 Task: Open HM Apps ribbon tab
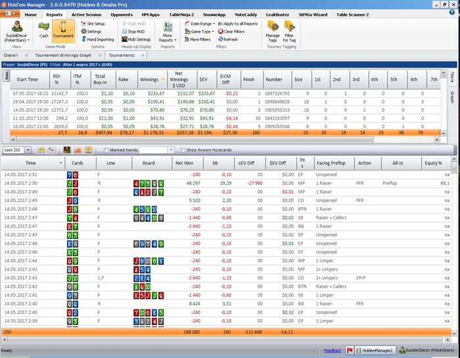[x=150, y=14]
